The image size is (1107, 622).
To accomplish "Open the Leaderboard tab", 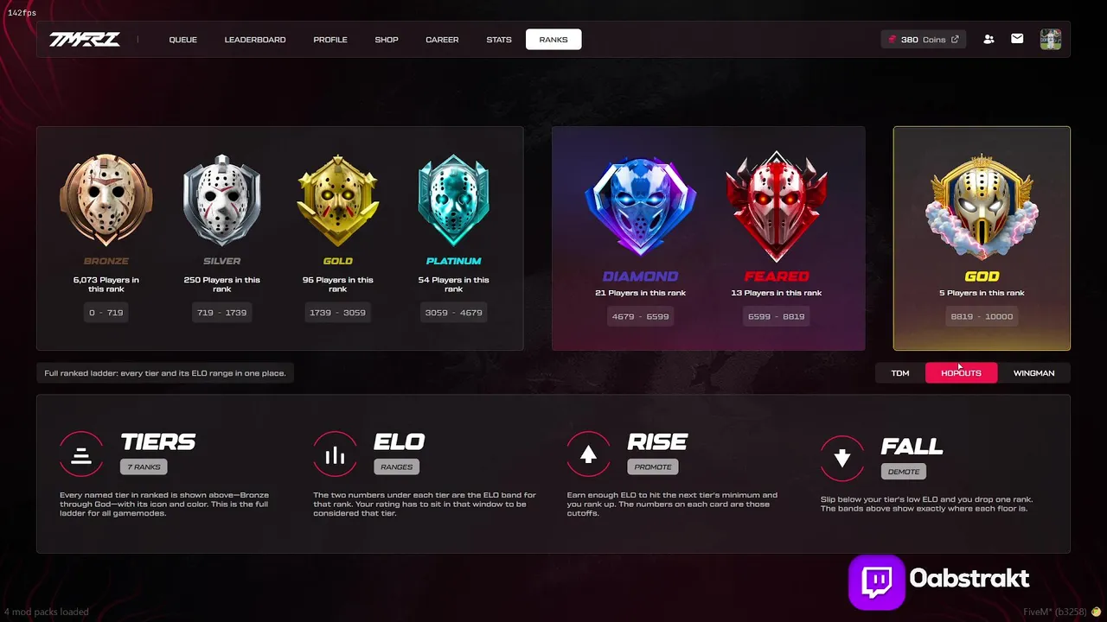I will [x=255, y=40].
